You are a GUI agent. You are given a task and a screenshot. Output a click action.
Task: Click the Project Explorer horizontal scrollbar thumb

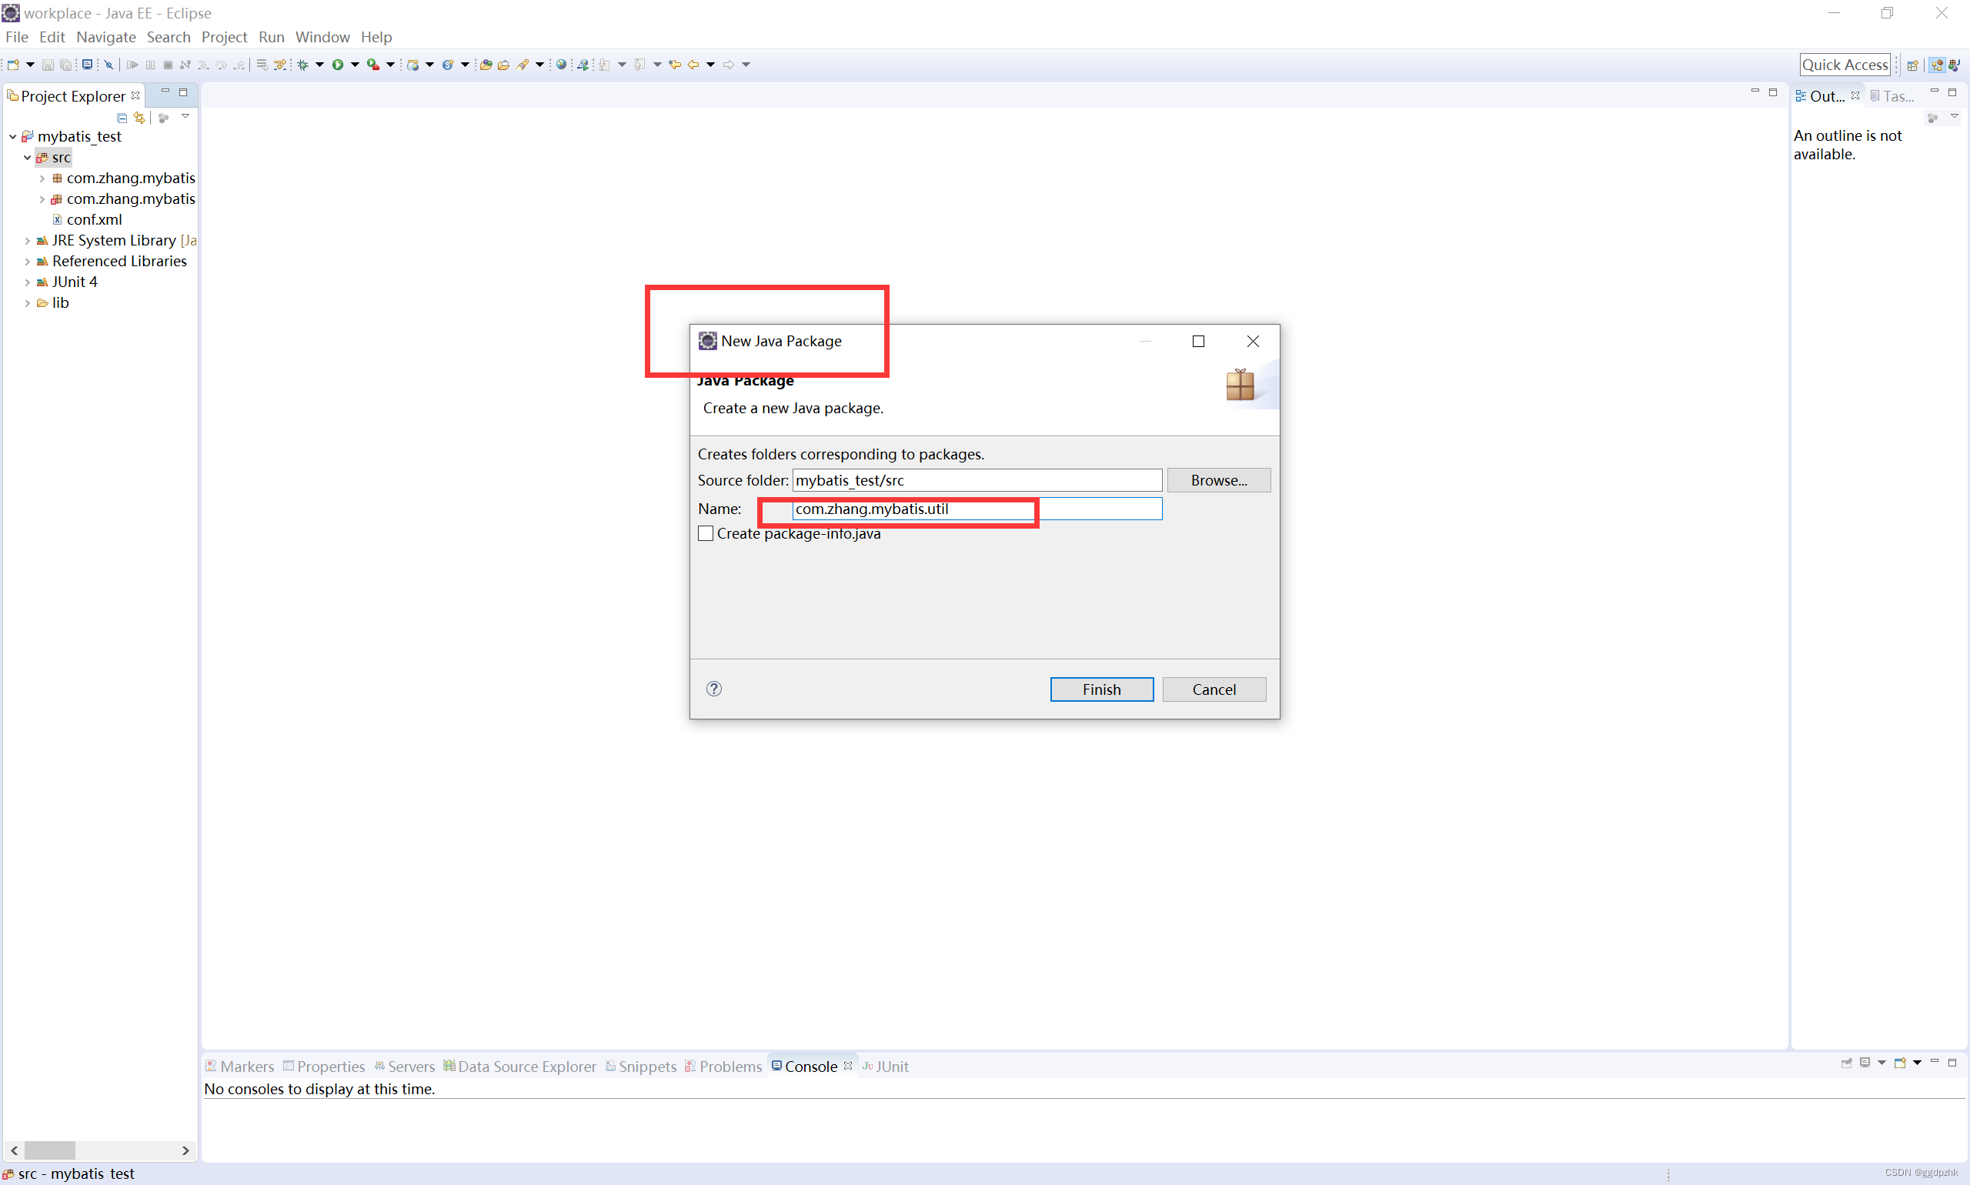[49, 1150]
